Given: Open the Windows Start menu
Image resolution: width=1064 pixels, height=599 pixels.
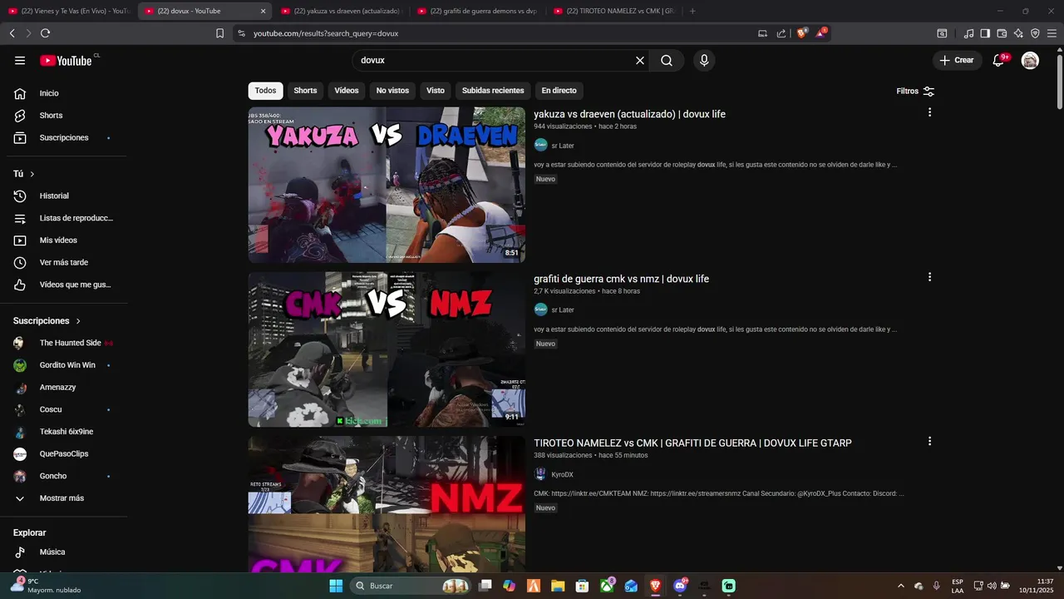Looking at the screenshot, I should click(x=336, y=586).
